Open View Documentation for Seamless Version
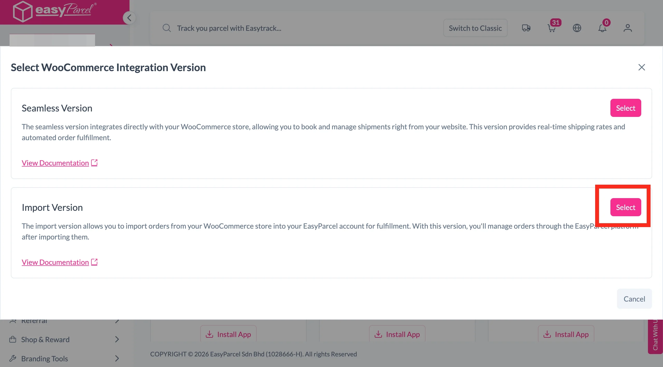This screenshot has height=367, width=663. tap(55, 162)
